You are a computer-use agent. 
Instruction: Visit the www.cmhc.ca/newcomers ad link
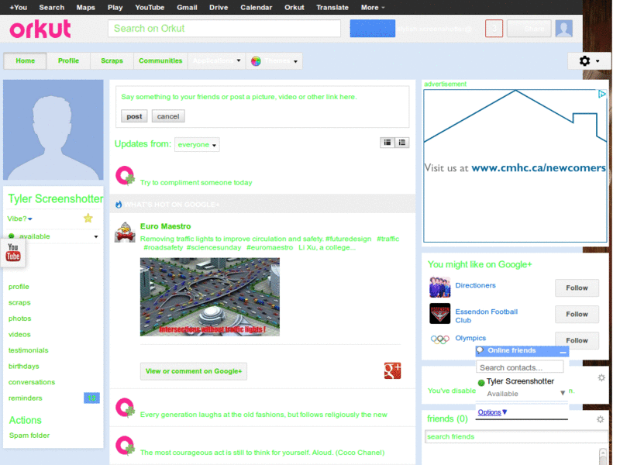pos(539,167)
